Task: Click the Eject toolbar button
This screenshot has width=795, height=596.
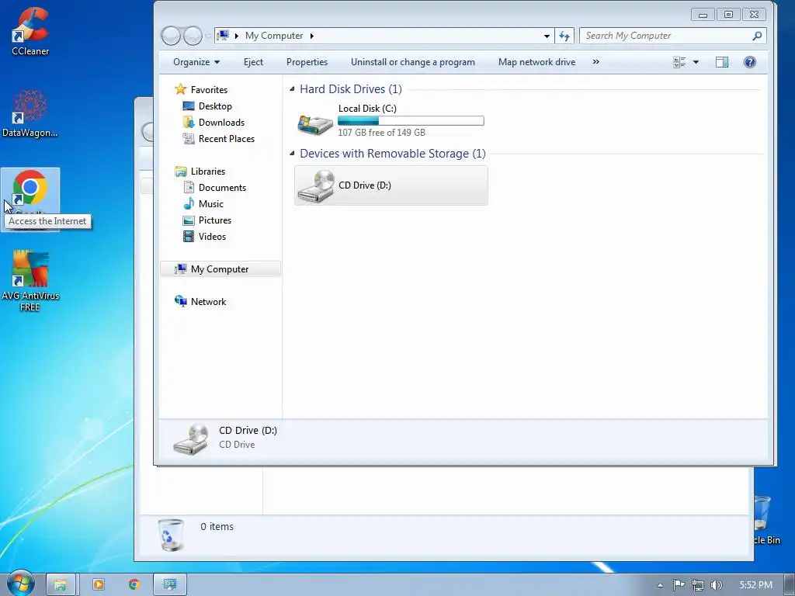Action: pyautogui.click(x=253, y=62)
